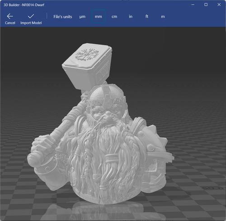Select mm as the file's units

coord(99,16)
